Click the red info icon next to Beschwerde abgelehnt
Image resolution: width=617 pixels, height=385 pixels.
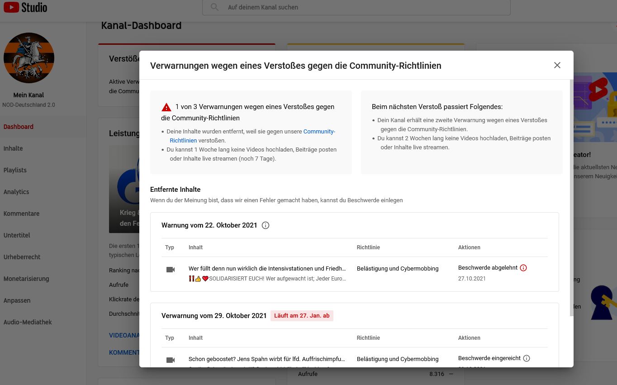[523, 268]
